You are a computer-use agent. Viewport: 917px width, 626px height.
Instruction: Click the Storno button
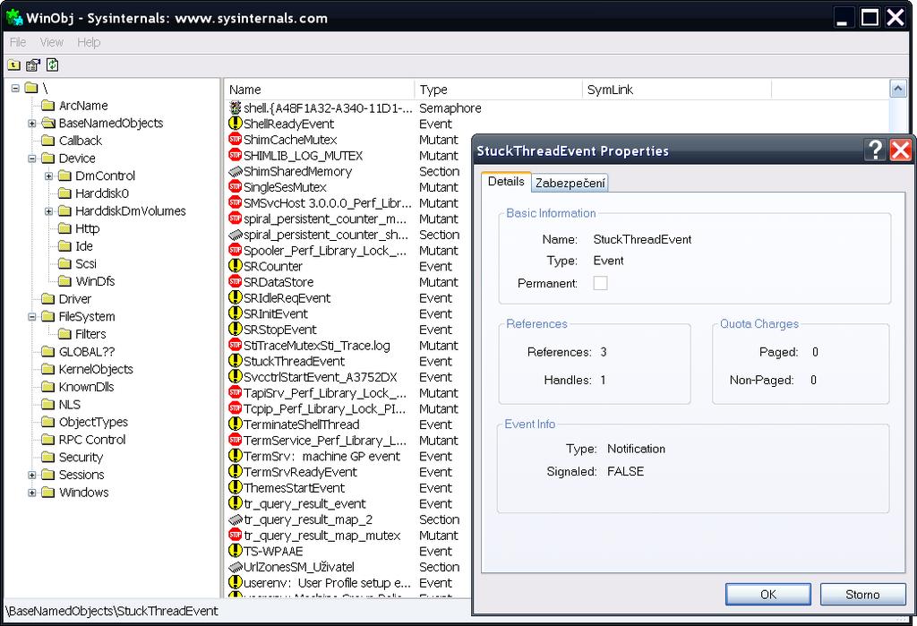click(x=862, y=595)
